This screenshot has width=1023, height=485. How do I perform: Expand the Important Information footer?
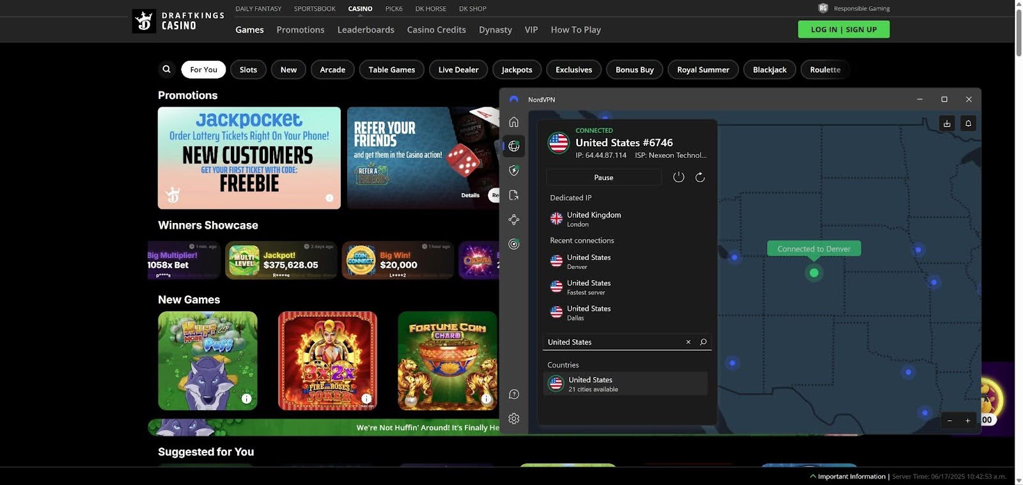848,476
